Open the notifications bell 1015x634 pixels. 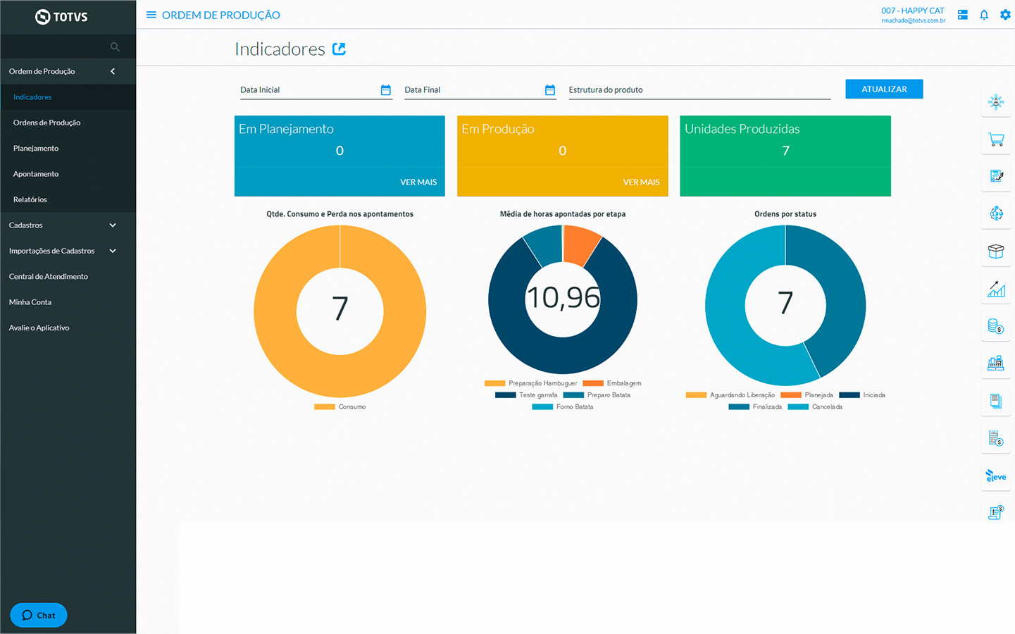983,15
